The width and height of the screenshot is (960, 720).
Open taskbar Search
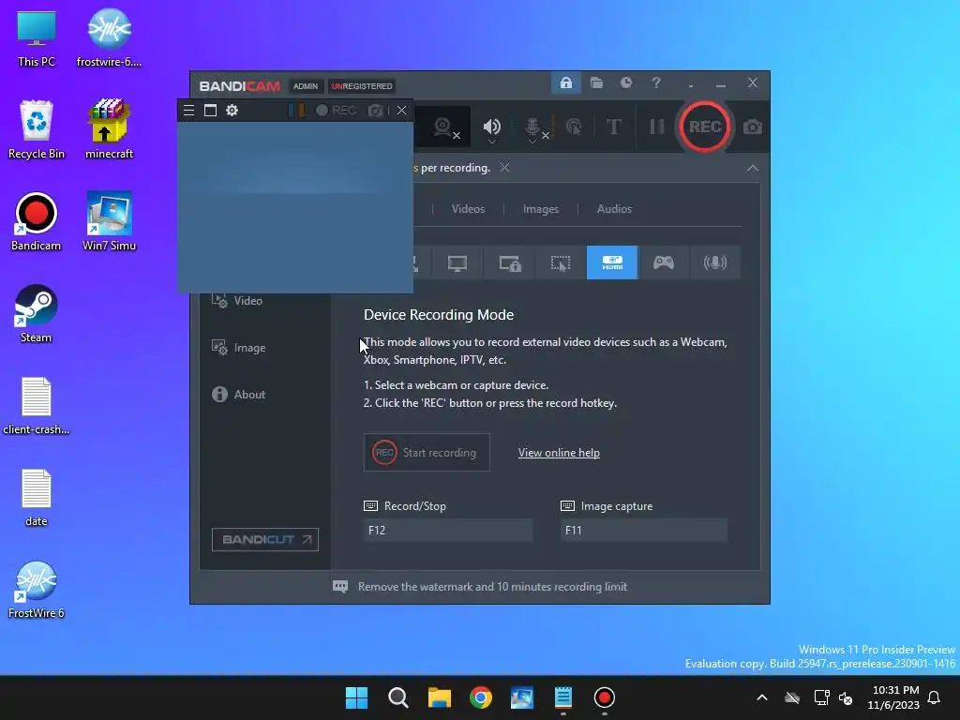[397, 697]
